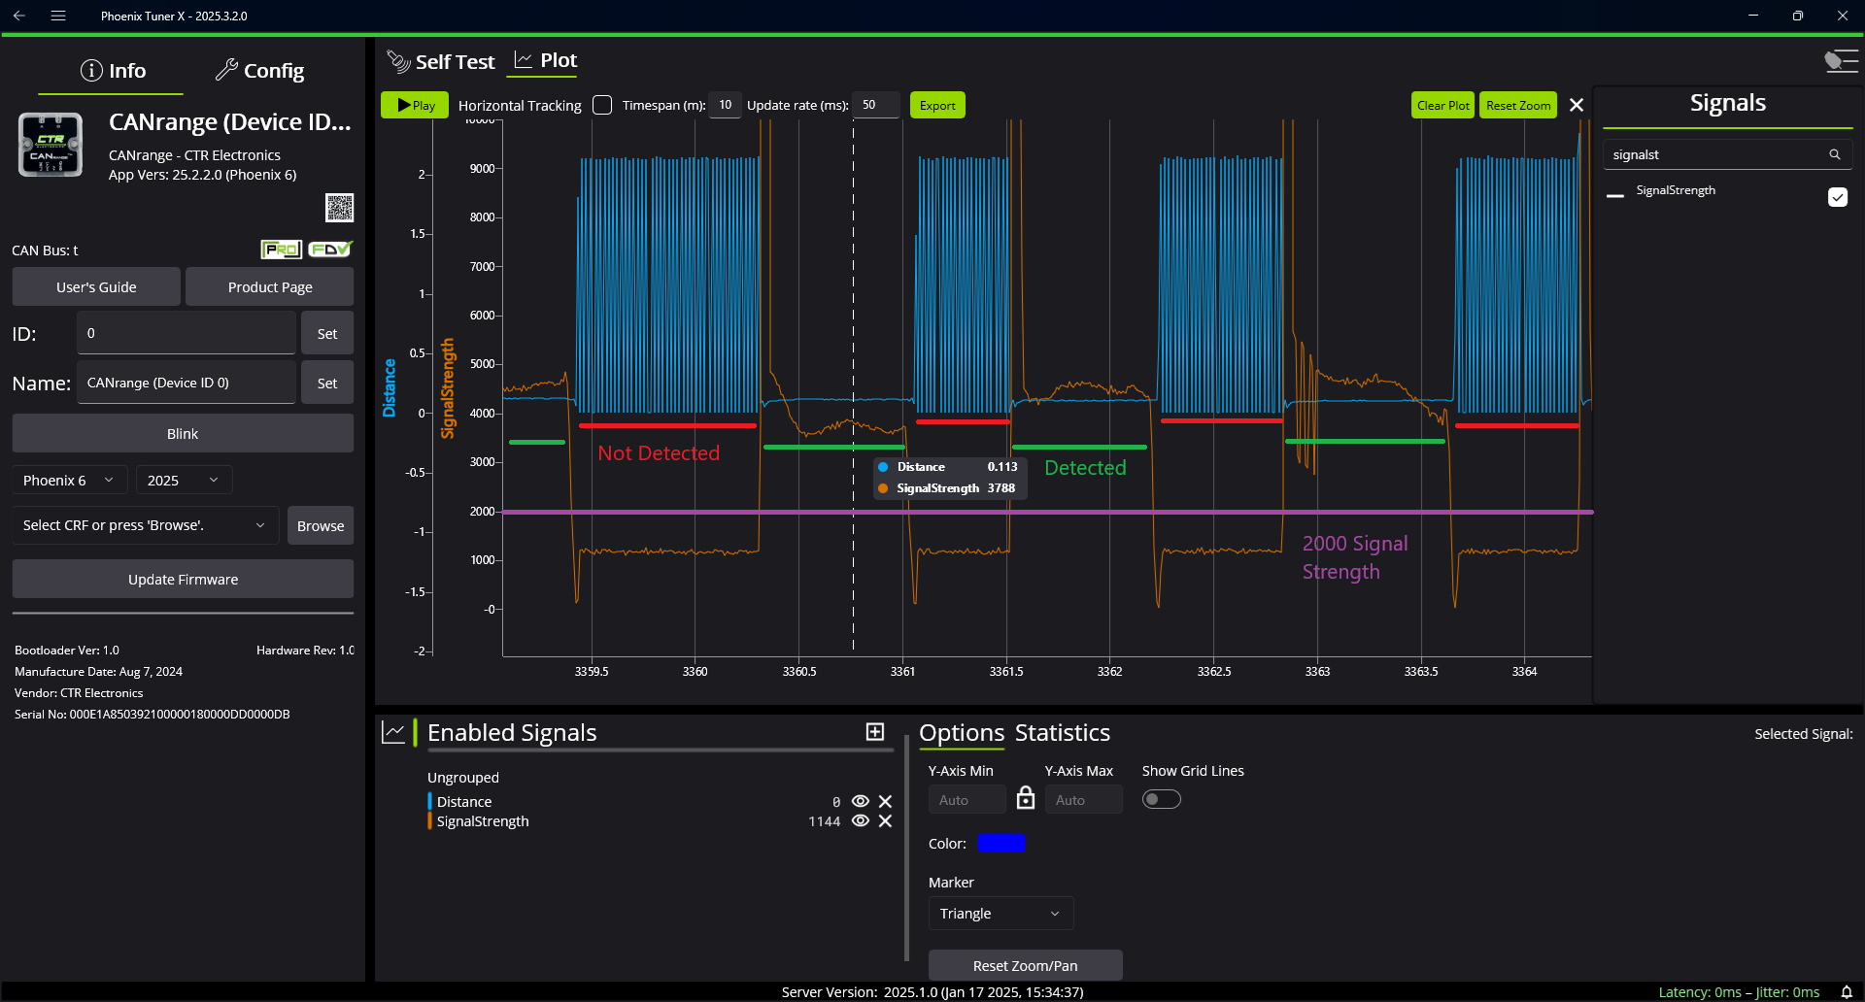Remove the SignalStrength enabled signal
The width and height of the screenshot is (1865, 1002).
tap(885, 820)
